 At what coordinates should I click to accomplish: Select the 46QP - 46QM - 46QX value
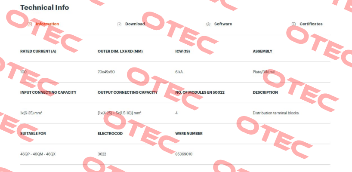38,154
